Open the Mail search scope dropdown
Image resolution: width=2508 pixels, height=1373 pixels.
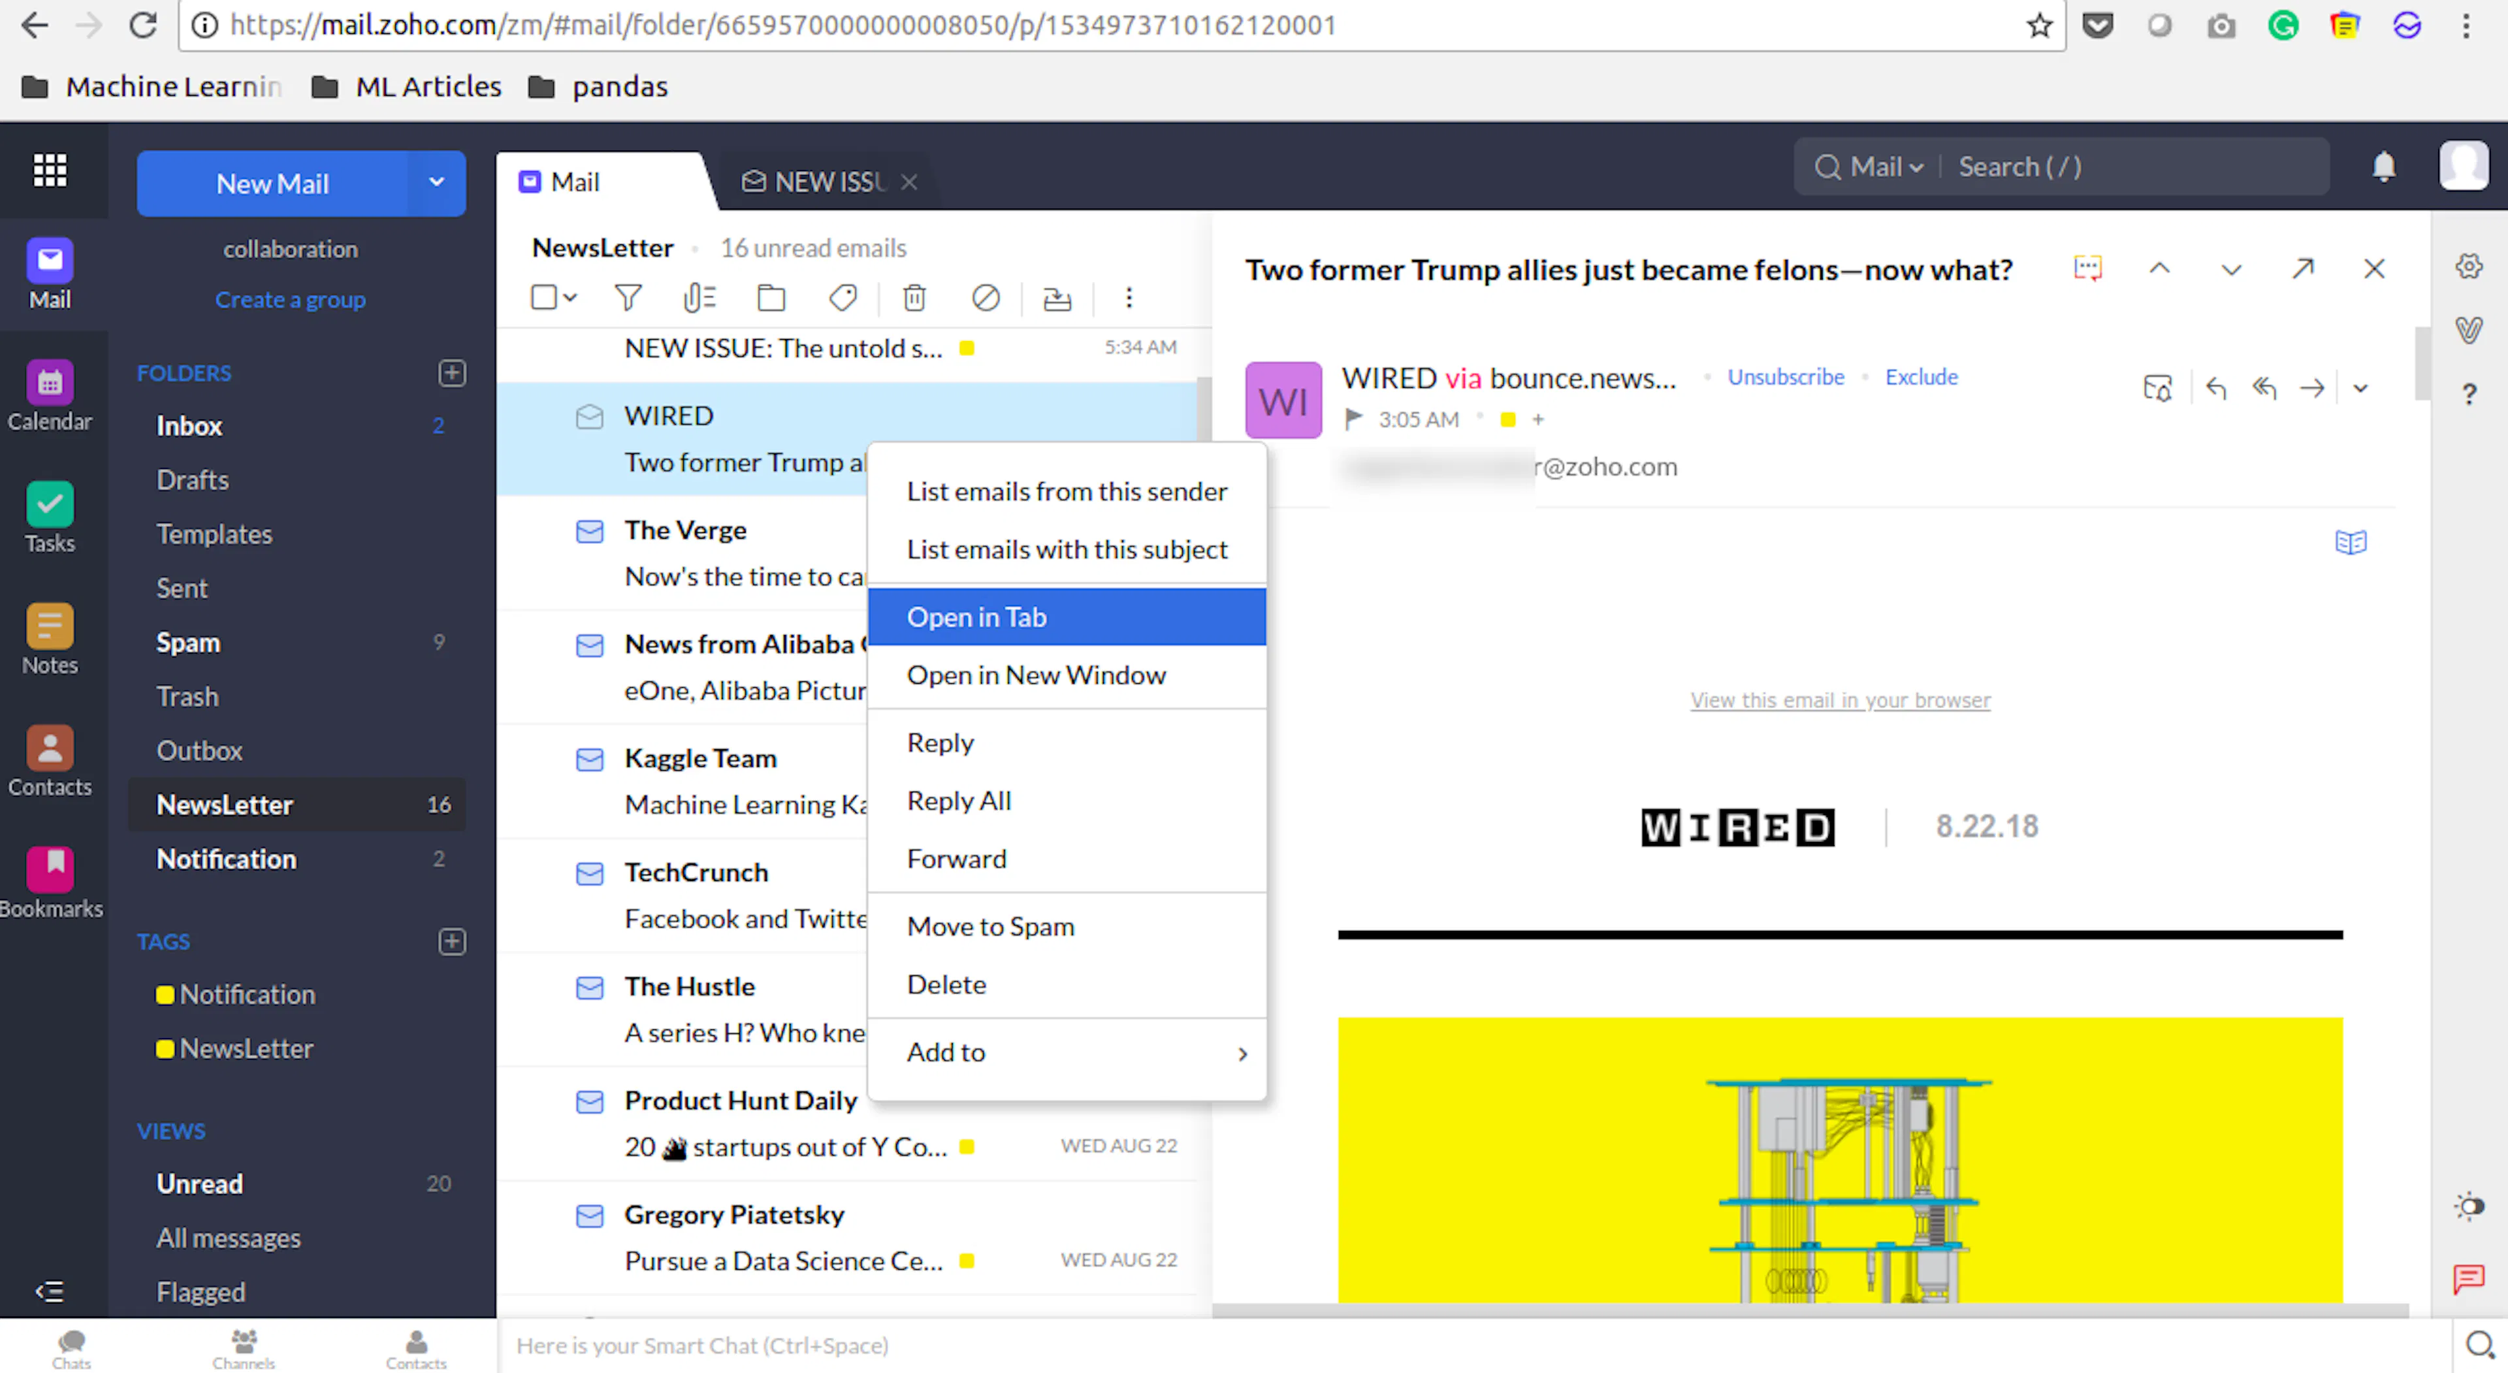point(1886,167)
